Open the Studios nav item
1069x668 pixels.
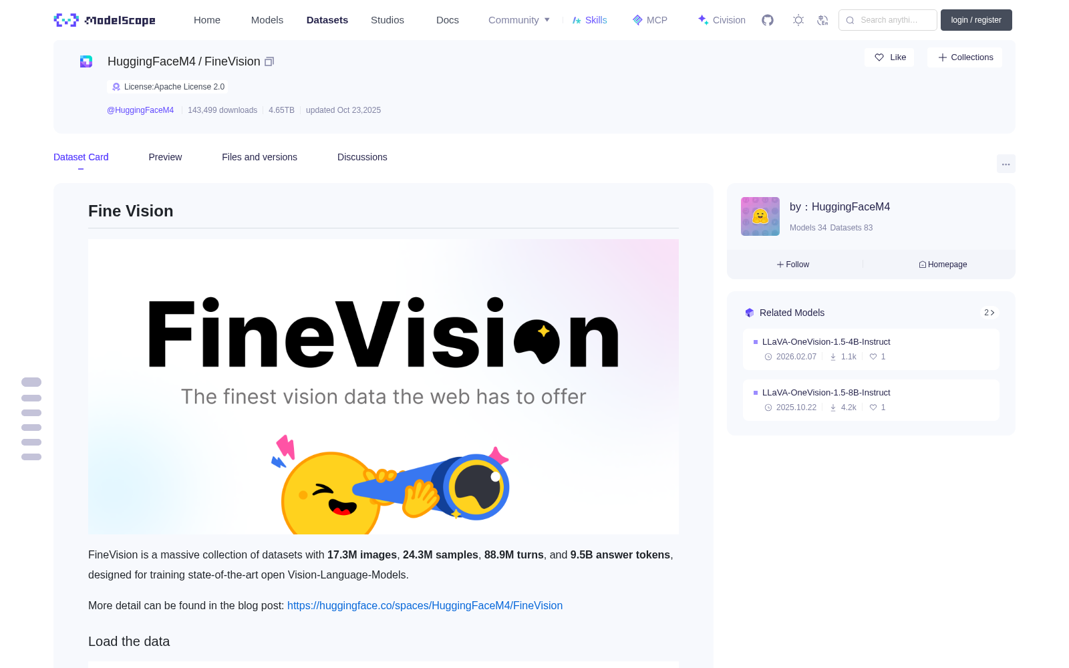coord(388,20)
